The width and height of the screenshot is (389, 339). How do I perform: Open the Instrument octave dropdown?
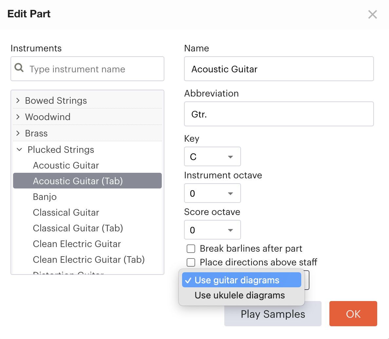click(x=212, y=193)
